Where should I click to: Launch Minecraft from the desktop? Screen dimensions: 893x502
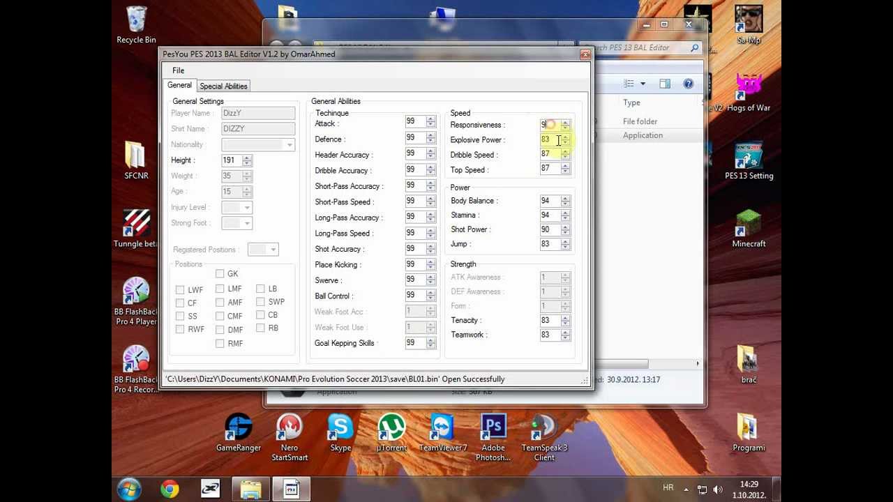tap(749, 229)
